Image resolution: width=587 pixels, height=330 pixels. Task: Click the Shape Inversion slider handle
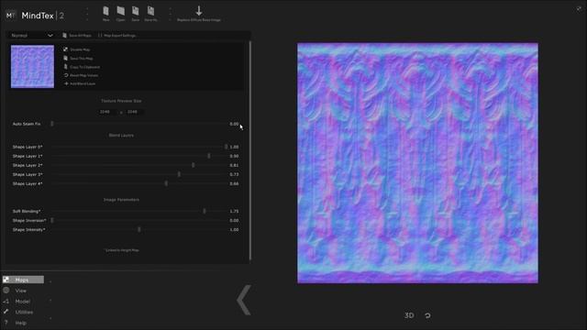click(x=52, y=220)
